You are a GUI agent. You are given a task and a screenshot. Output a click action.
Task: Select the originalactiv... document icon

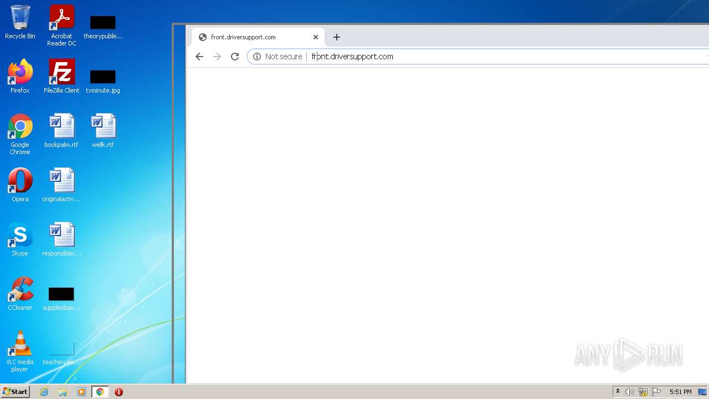click(x=61, y=185)
